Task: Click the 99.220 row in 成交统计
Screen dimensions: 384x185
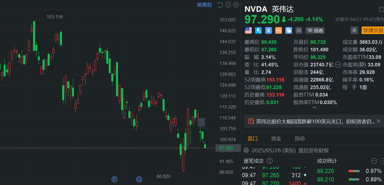Action: coord(349,171)
